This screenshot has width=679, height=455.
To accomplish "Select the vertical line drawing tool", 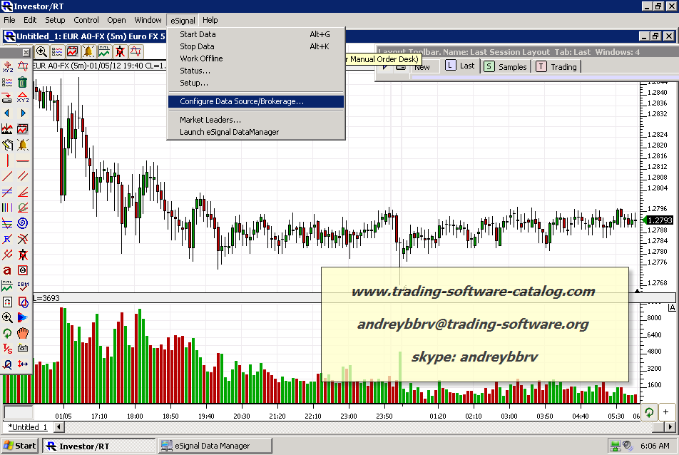I will (7, 160).
